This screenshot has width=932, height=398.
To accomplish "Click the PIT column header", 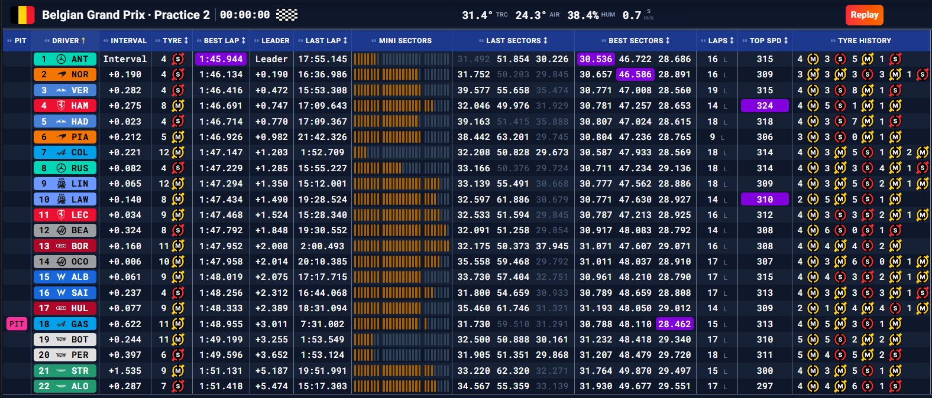I will pos(17,41).
